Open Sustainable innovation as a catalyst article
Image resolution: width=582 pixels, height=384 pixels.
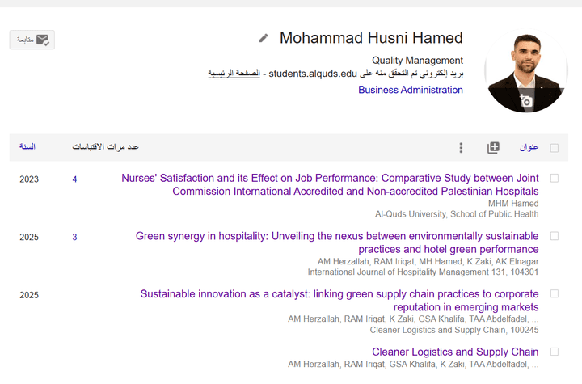click(x=339, y=301)
